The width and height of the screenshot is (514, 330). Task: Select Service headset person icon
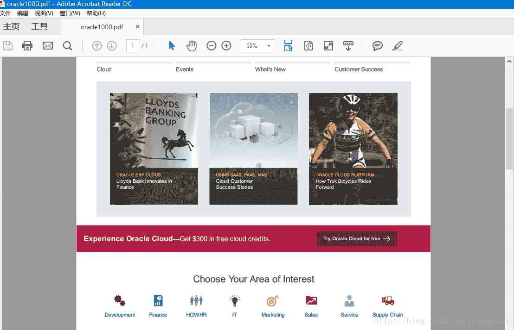click(x=349, y=300)
